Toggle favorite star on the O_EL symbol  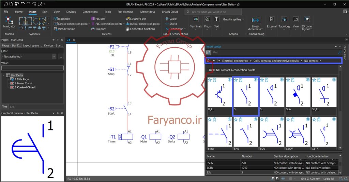pyautogui.click(x=210, y=80)
